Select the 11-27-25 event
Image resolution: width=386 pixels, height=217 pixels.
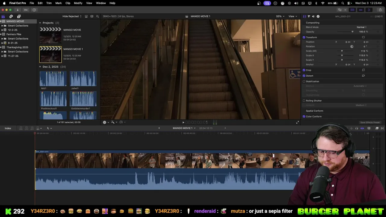coord(13,56)
